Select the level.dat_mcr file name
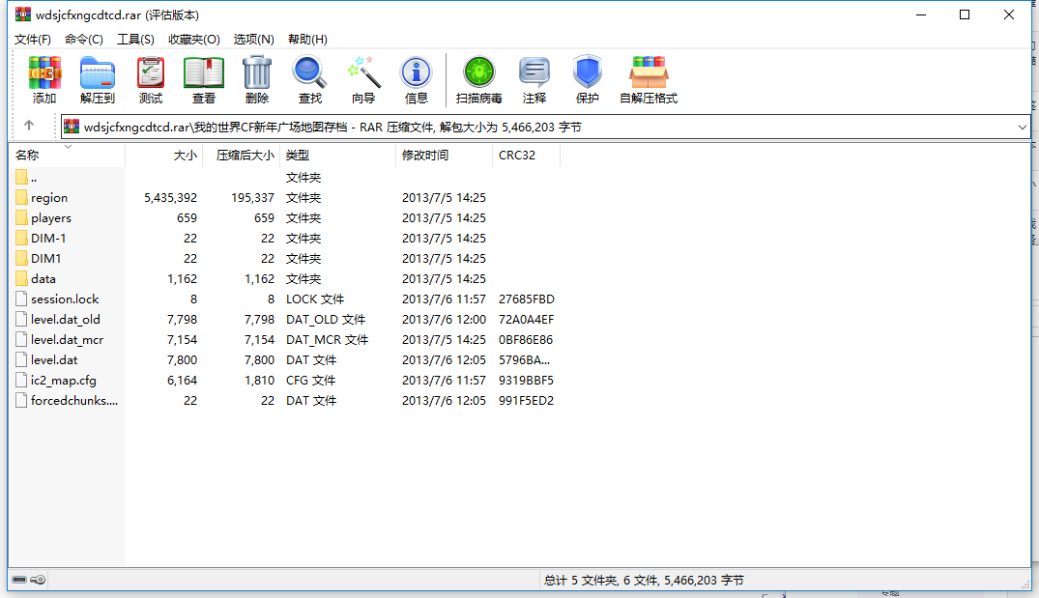Image resolution: width=1039 pixels, height=598 pixels. 67,340
